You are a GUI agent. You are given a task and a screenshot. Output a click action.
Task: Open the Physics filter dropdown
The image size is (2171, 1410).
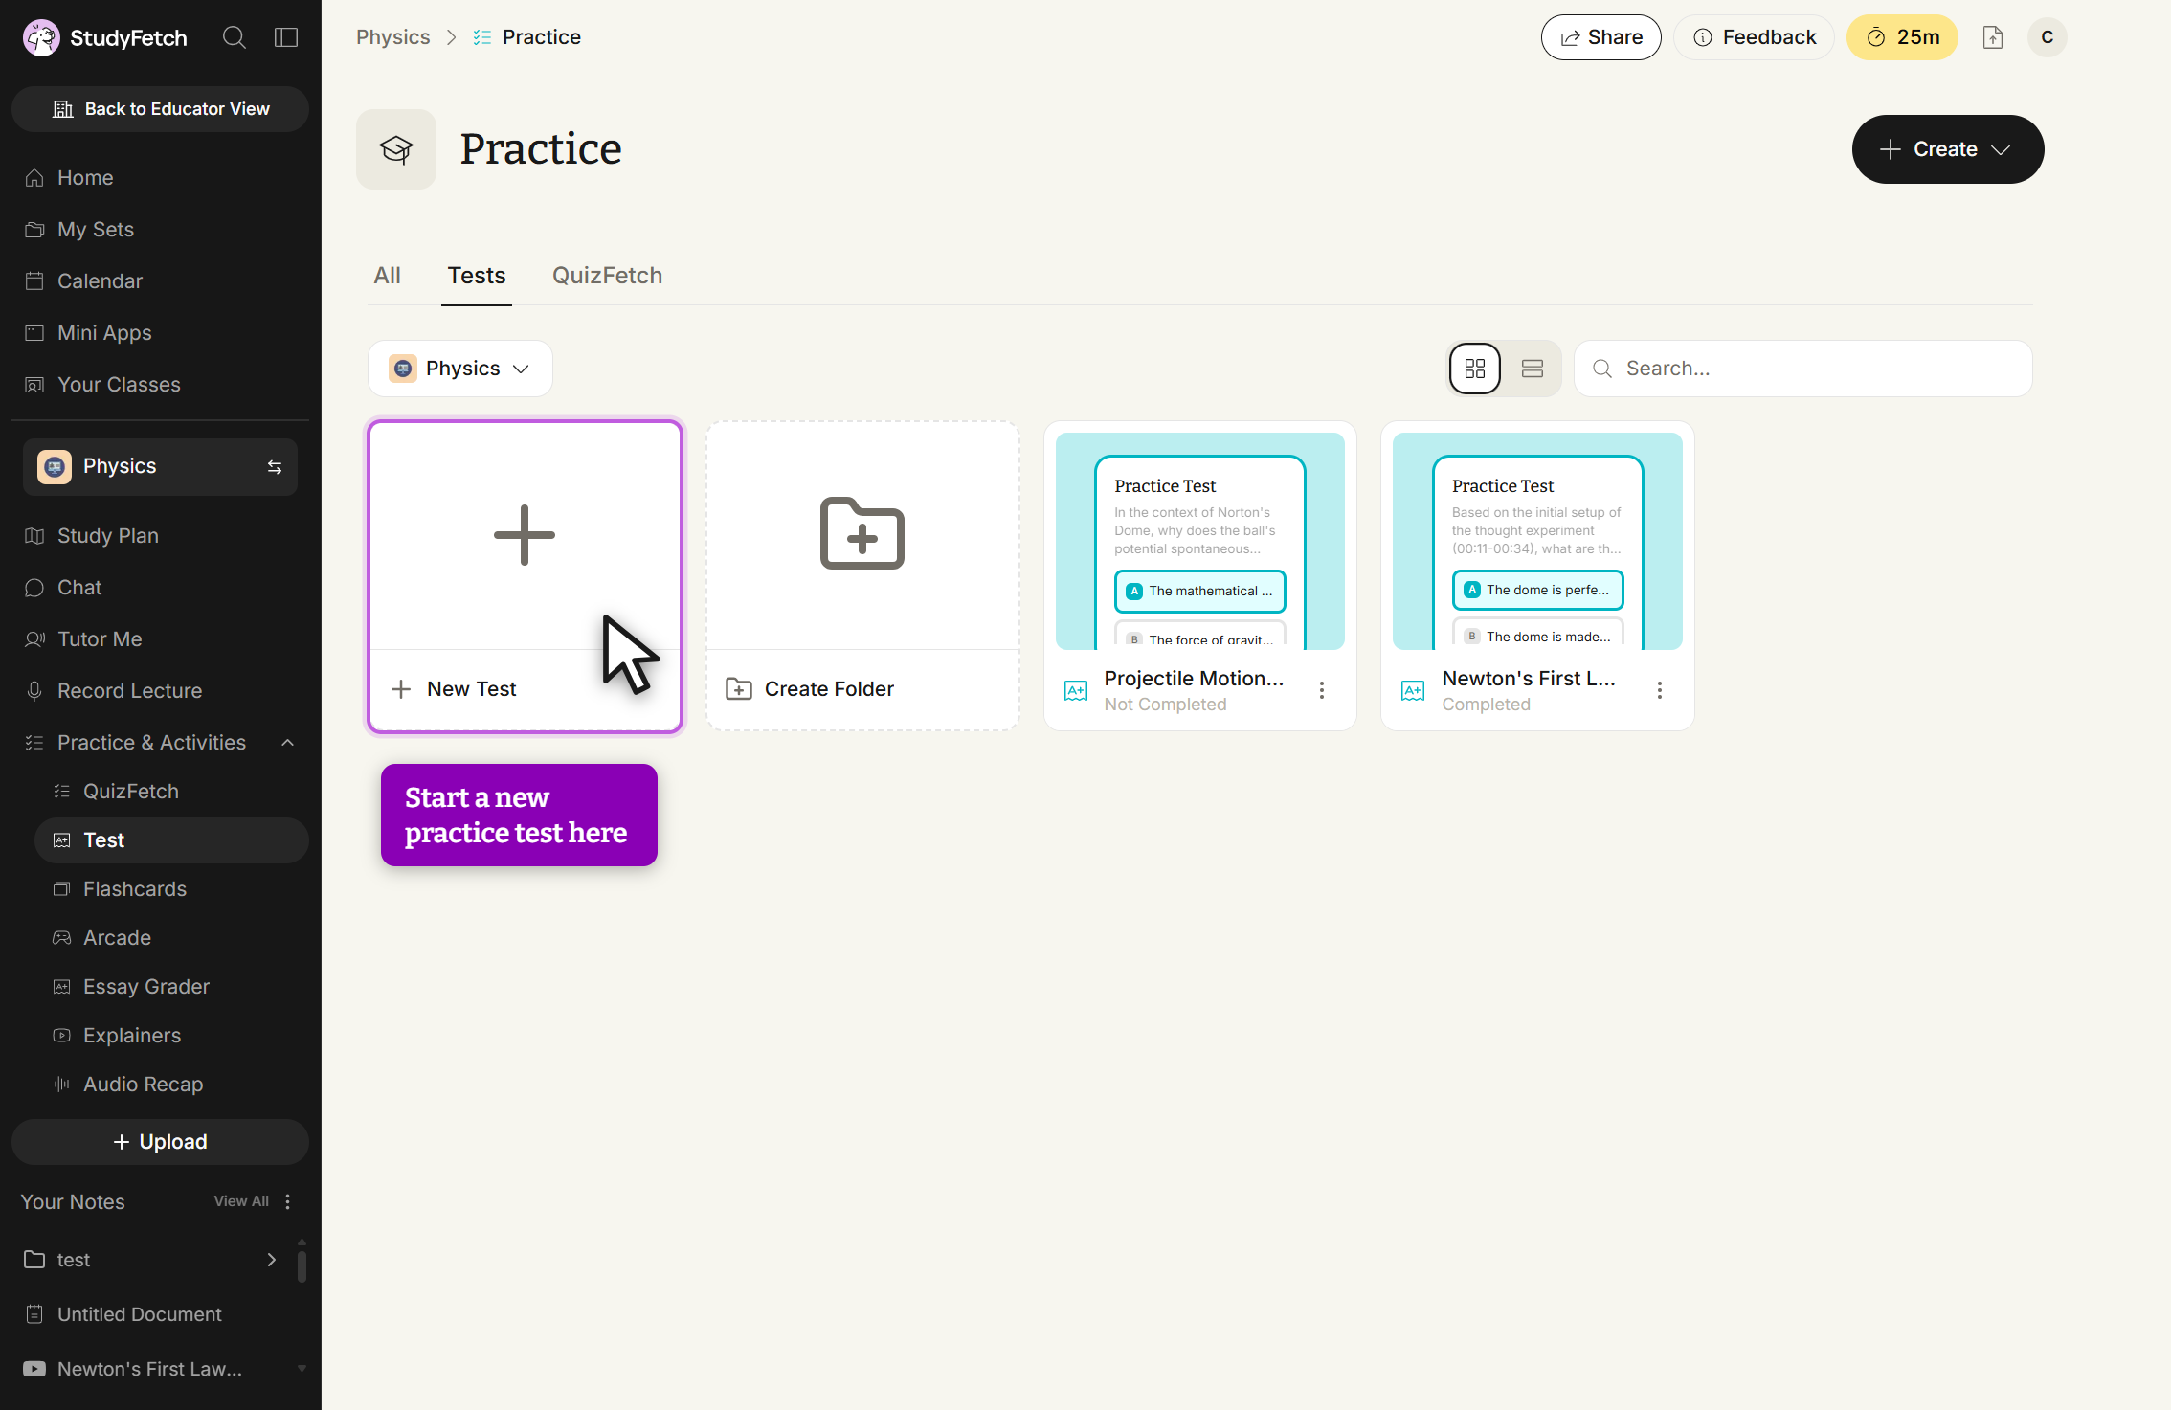460,369
